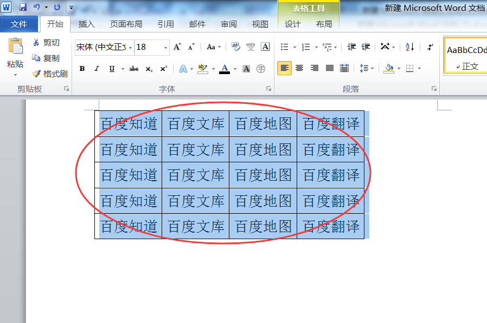Click the bullet list icon
Image resolution: width=487 pixels, height=323 pixels.
(x=285, y=47)
